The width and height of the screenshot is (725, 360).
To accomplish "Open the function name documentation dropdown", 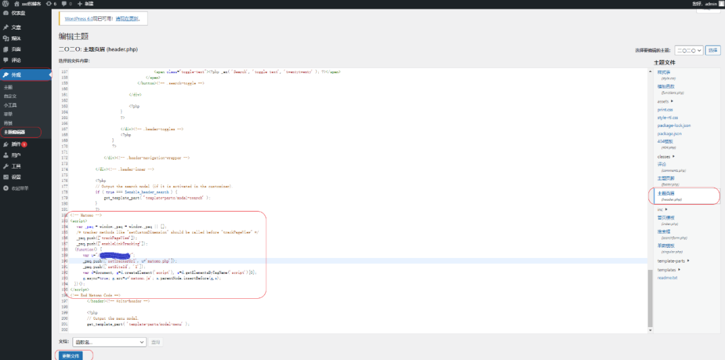I will point(109,343).
